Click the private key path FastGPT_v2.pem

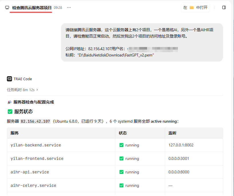pos(116,55)
